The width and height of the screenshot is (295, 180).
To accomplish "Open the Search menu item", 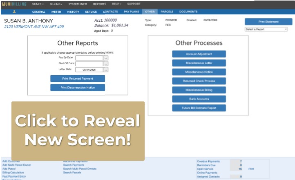I will coord(38,4).
